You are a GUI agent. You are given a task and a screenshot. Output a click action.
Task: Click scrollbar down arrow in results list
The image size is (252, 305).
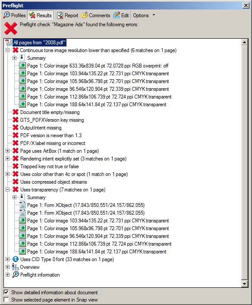click(x=245, y=283)
